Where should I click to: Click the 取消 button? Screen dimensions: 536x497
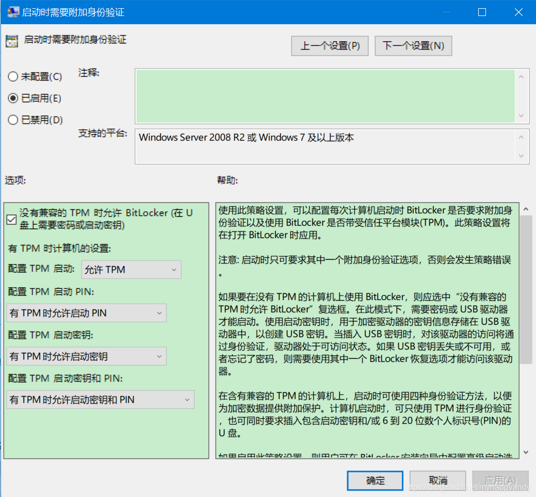438,481
